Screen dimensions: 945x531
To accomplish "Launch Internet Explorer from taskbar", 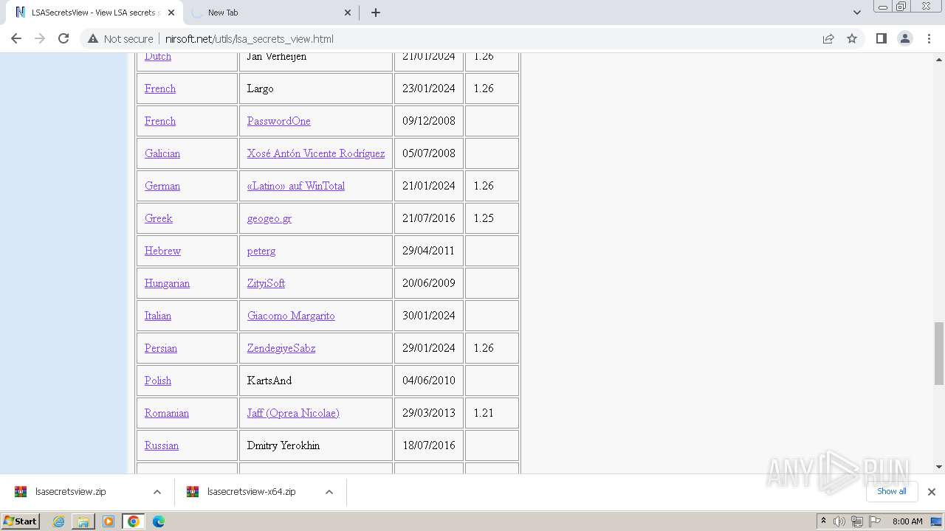I will point(58,521).
